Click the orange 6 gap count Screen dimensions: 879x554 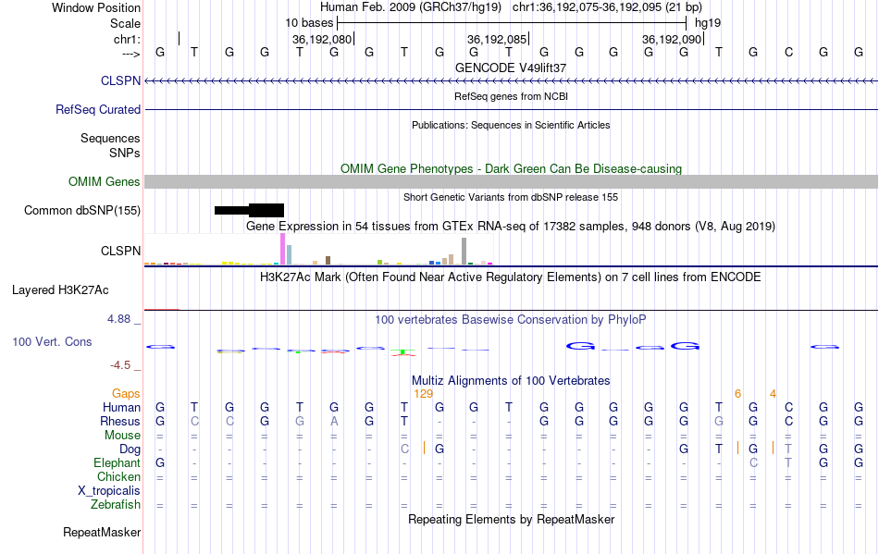[737, 394]
